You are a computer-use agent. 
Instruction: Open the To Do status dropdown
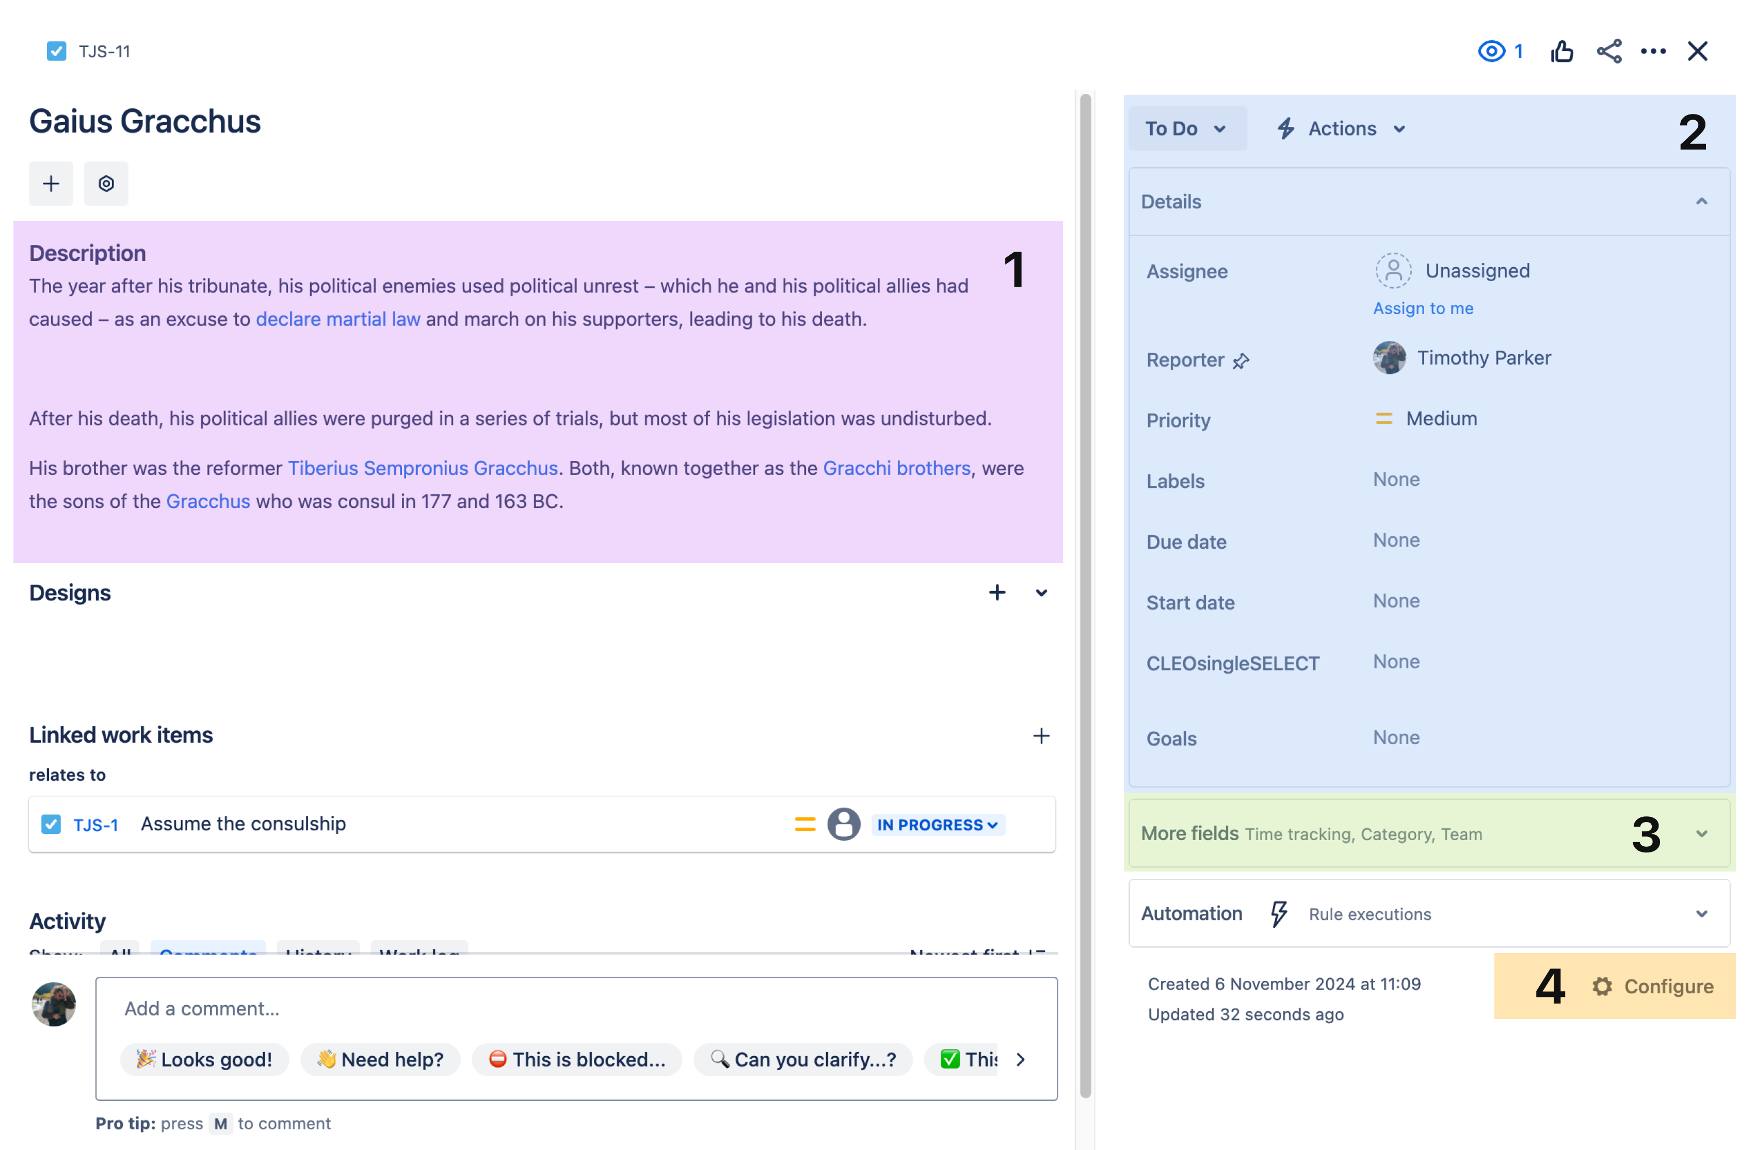click(x=1186, y=129)
